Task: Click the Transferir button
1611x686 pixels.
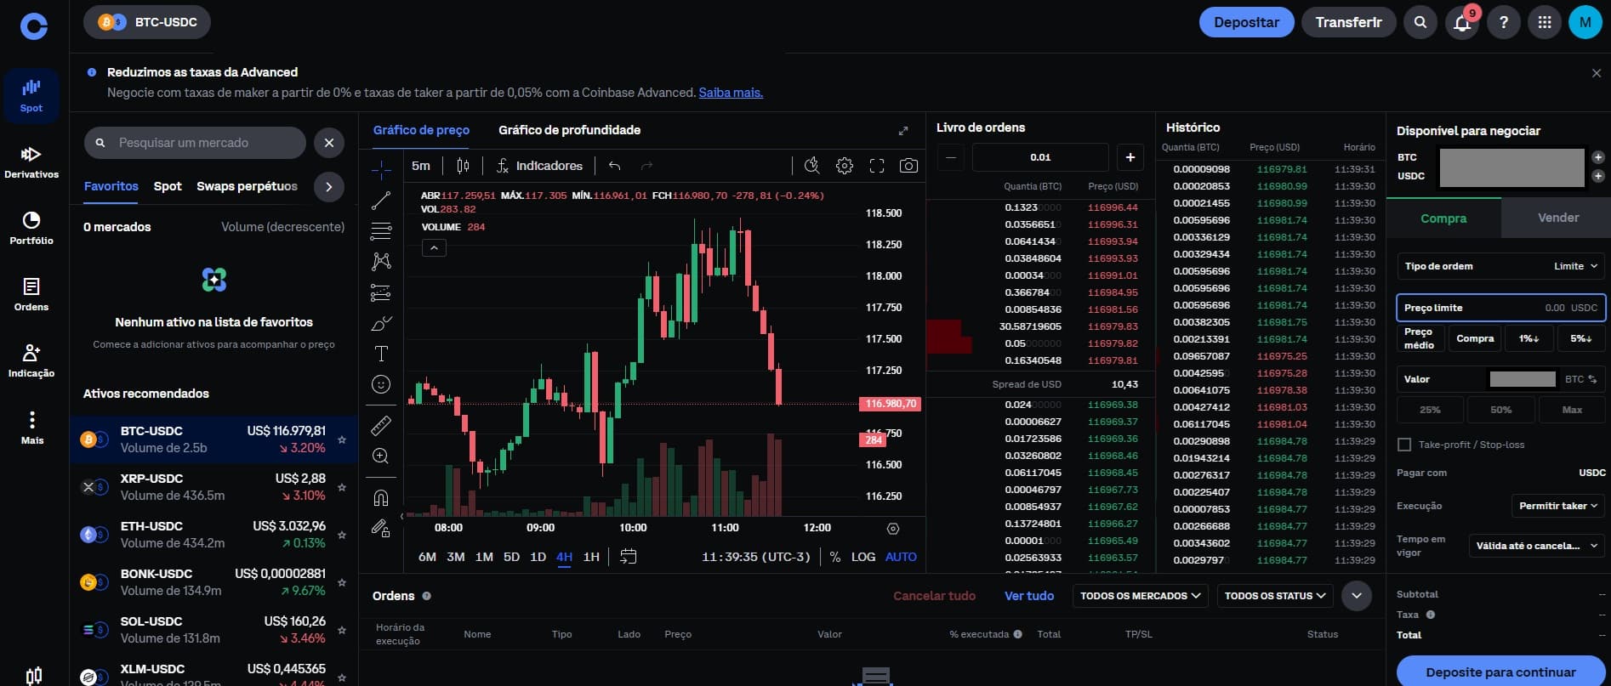Action: pos(1348,22)
